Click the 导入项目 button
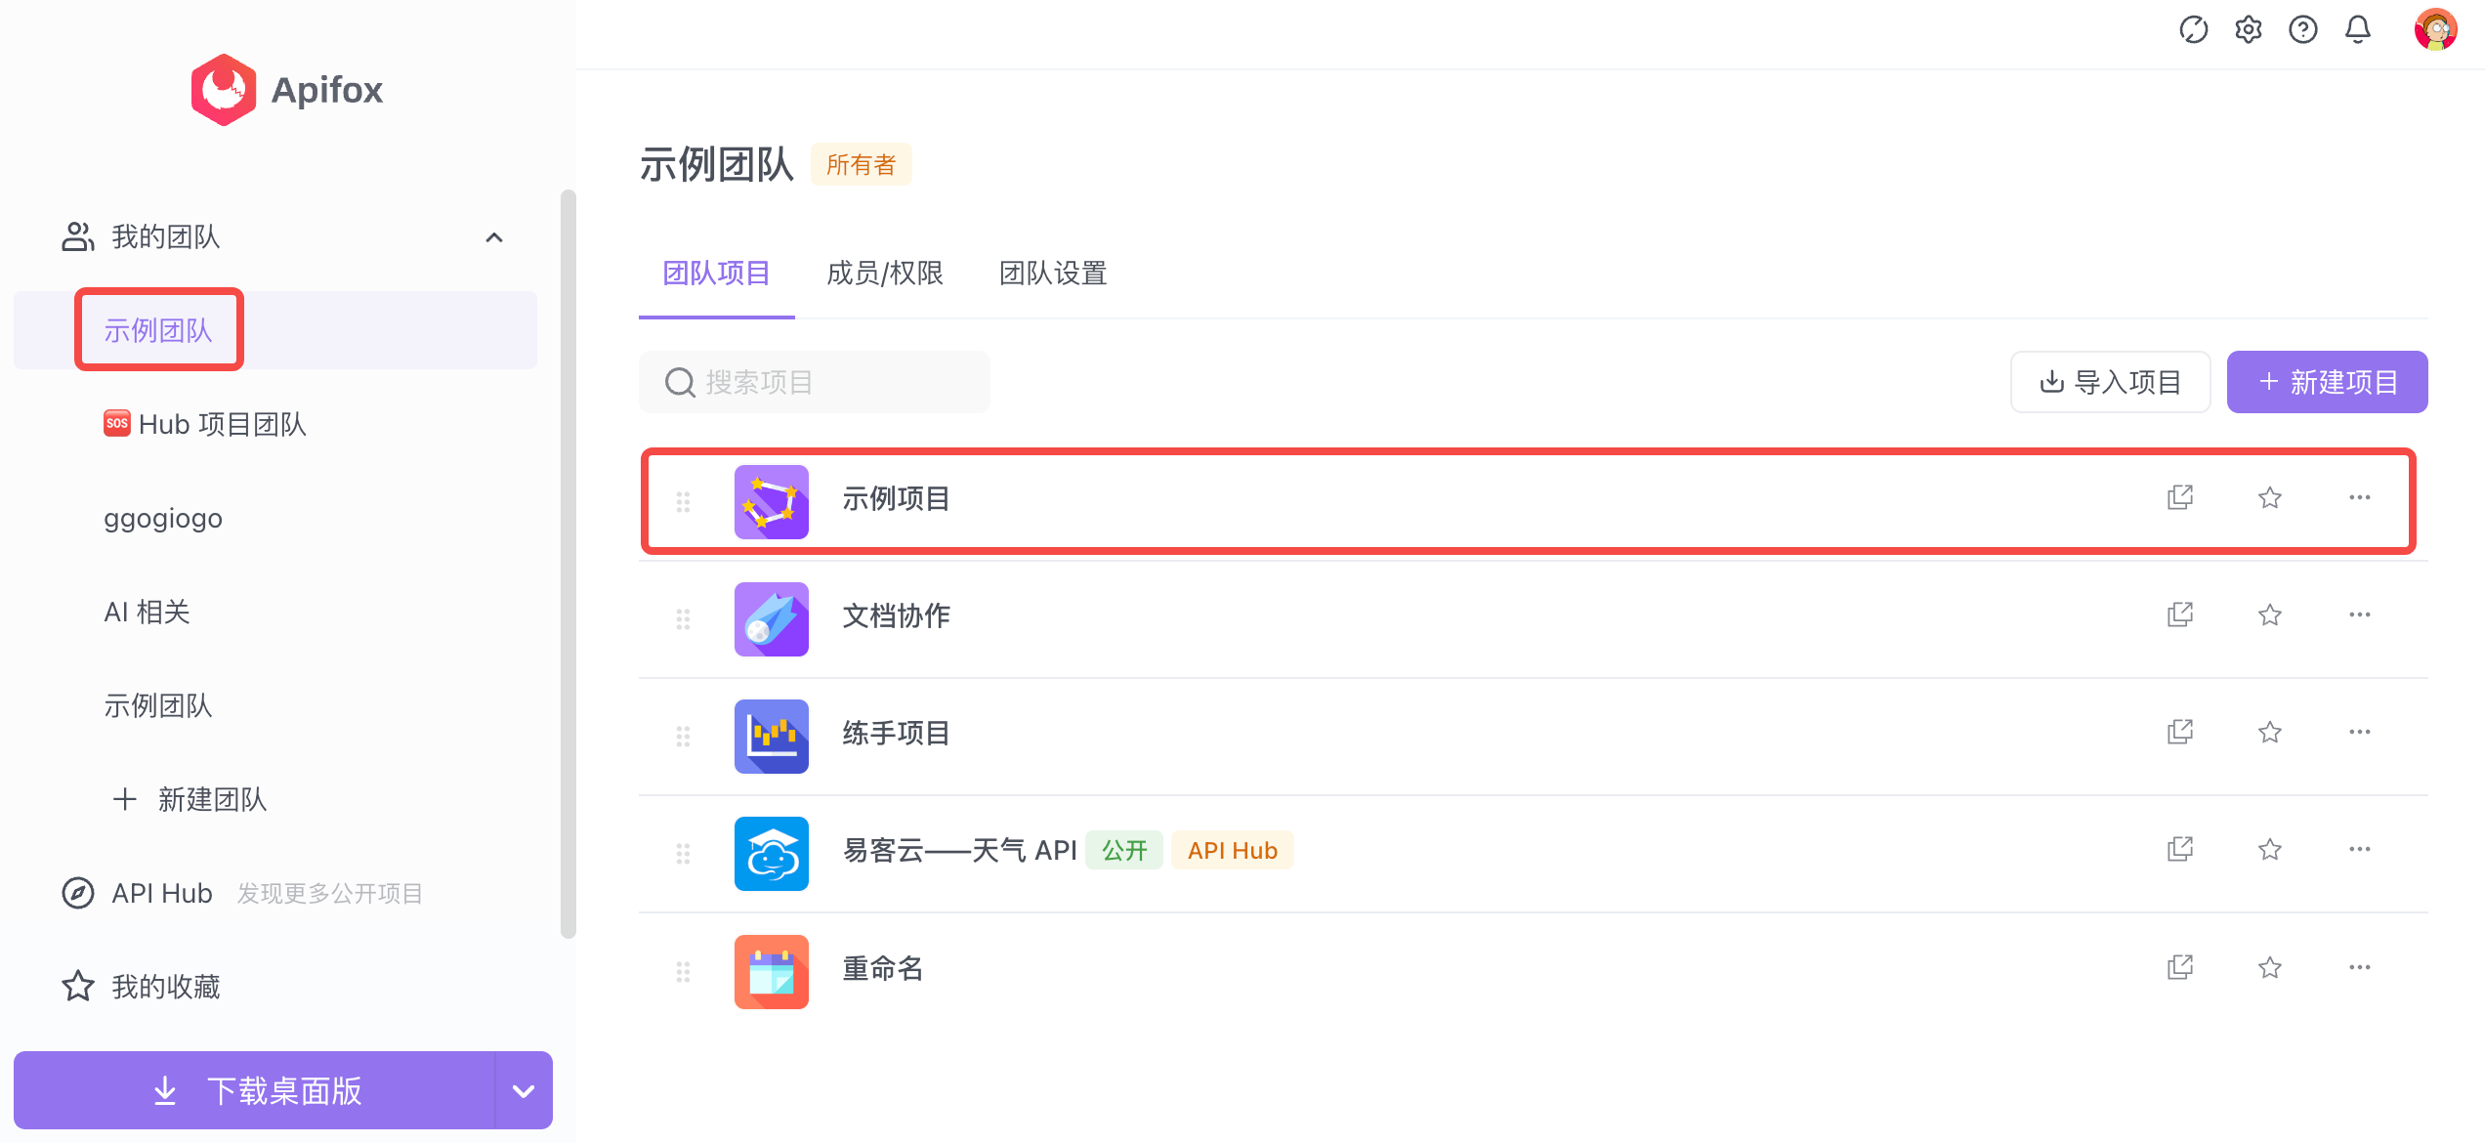The width and height of the screenshot is (2485, 1143). click(2110, 382)
